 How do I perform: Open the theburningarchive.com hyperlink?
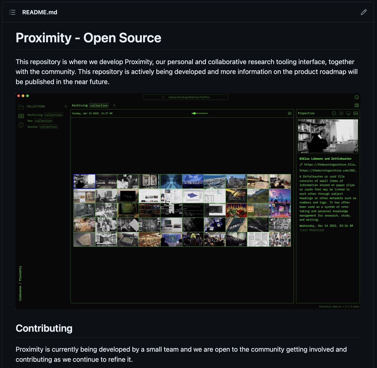[328, 171]
